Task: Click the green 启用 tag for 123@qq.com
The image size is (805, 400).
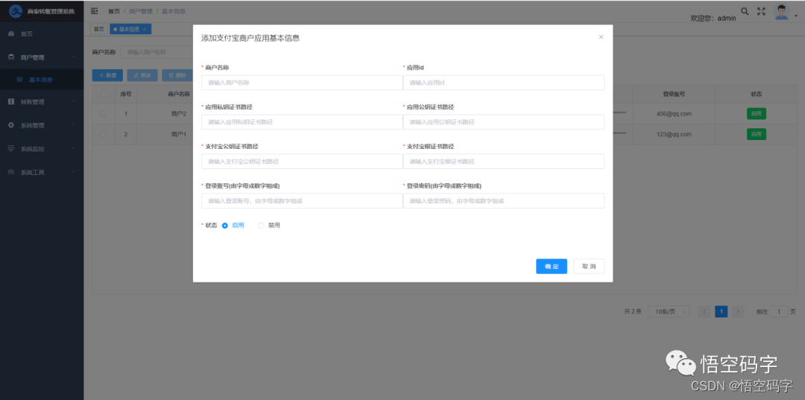Action: [x=757, y=134]
